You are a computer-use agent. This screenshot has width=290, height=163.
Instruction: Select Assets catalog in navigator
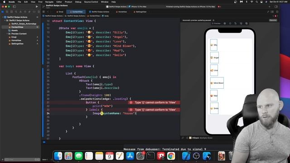(x=14, y=30)
